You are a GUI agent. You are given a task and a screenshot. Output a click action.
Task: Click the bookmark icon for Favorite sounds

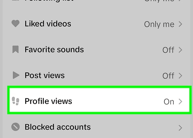pyautogui.click(x=16, y=49)
